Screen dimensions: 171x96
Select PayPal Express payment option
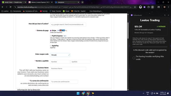click(51, 36)
